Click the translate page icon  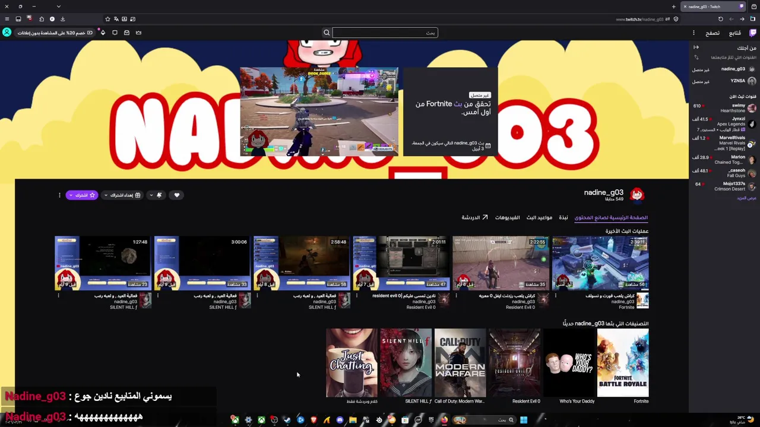coord(116,19)
